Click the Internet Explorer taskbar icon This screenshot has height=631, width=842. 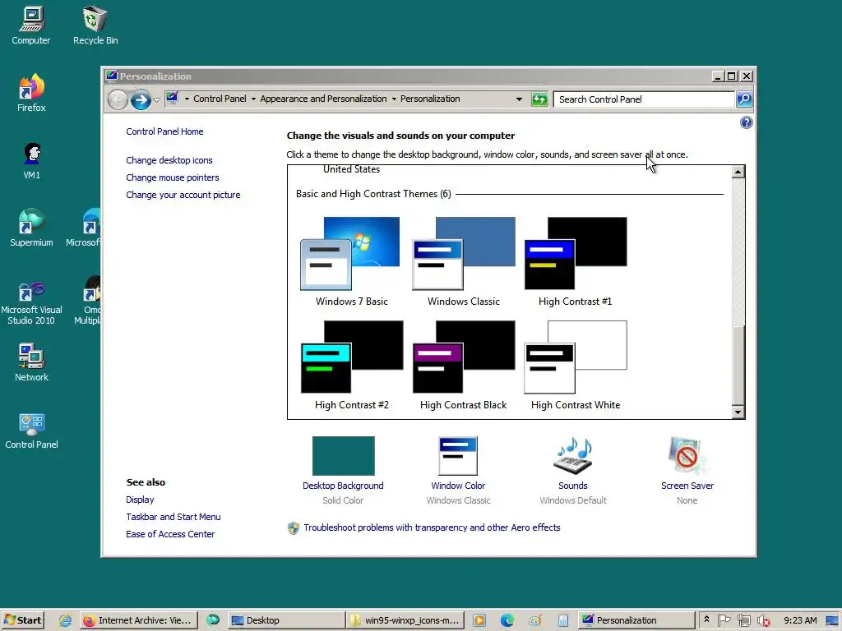pos(66,620)
